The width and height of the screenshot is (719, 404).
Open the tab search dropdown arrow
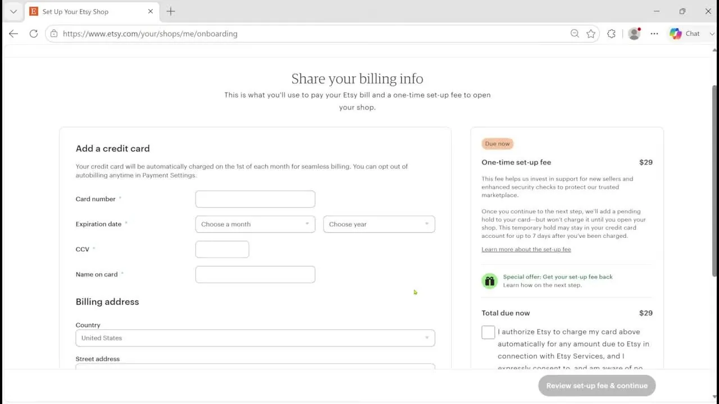[x=13, y=11]
